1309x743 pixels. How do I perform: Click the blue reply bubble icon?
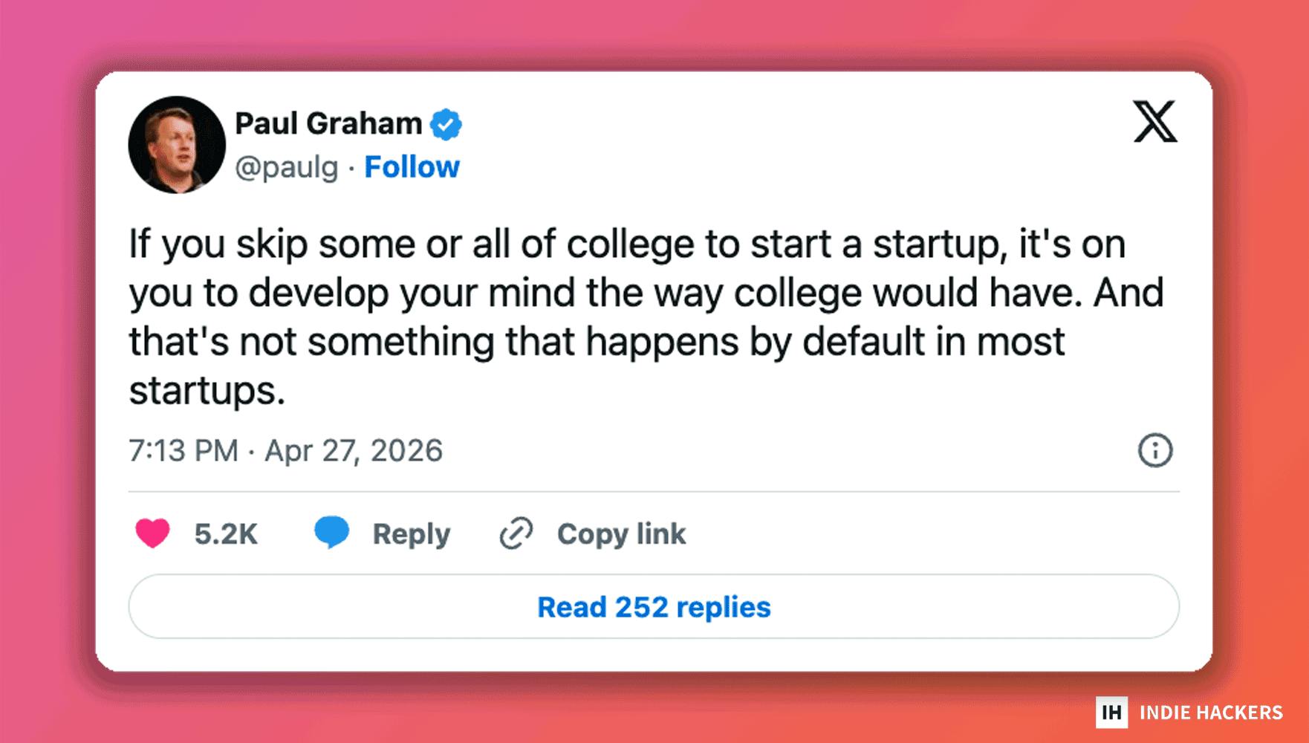click(x=331, y=532)
